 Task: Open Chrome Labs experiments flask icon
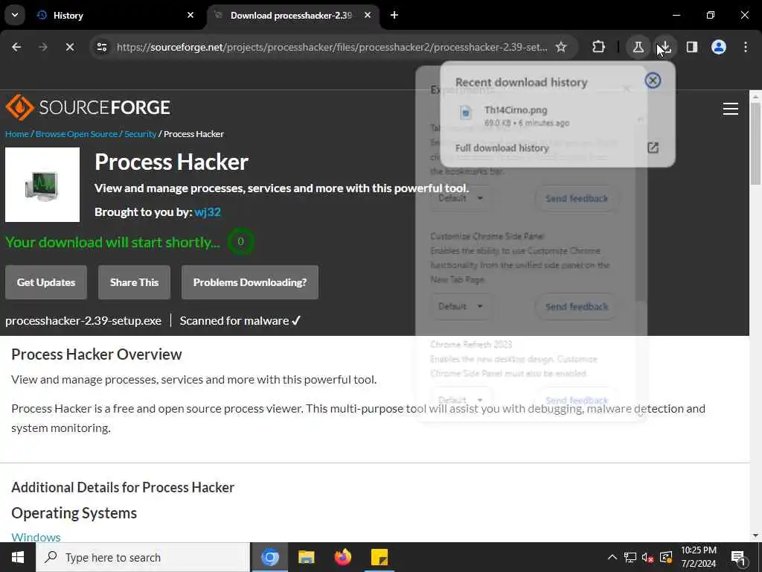click(638, 47)
